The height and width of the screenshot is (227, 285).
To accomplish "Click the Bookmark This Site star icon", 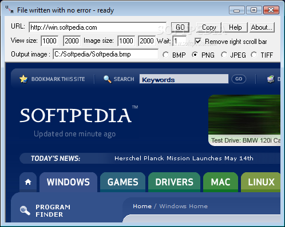I will (23, 79).
